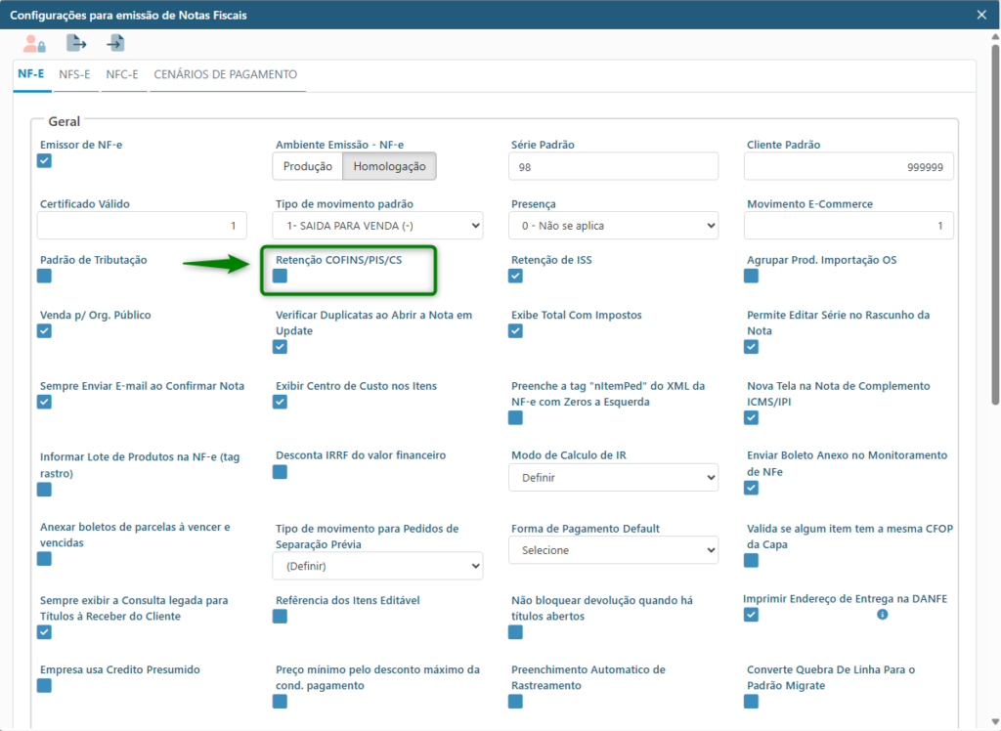
Task: Click the Série Padrão input field
Action: pos(613,167)
